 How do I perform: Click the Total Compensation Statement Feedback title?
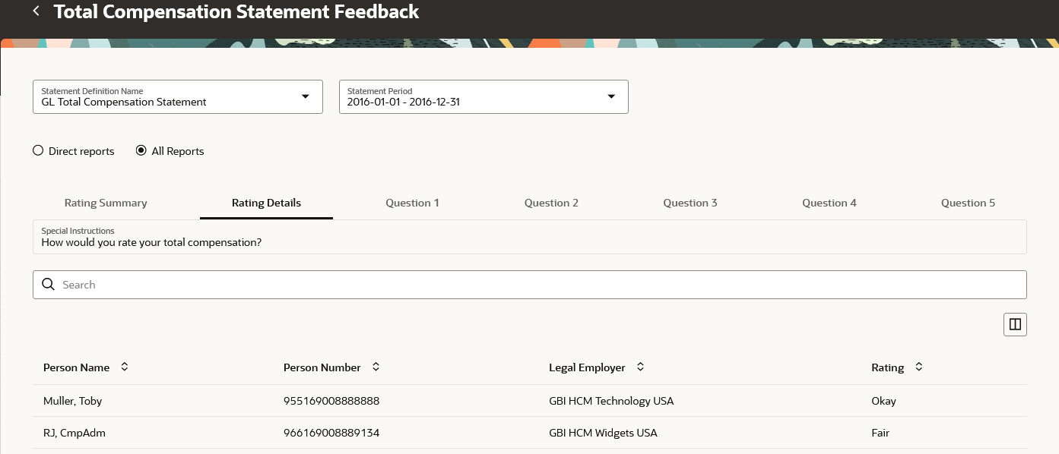[236, 11]
